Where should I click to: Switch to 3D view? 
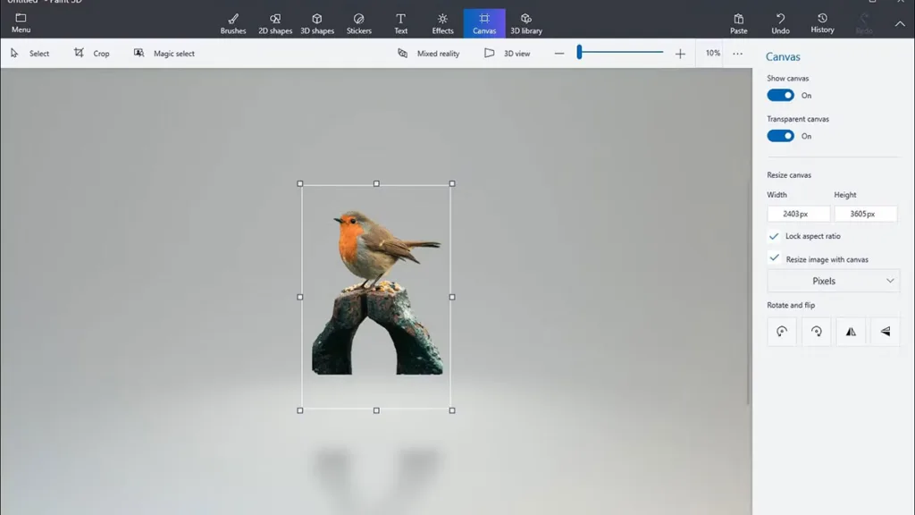coord(508,53)
